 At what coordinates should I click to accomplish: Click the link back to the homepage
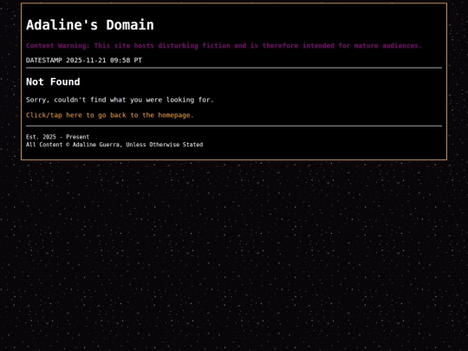pyautogui.click(x=110, y=115)
